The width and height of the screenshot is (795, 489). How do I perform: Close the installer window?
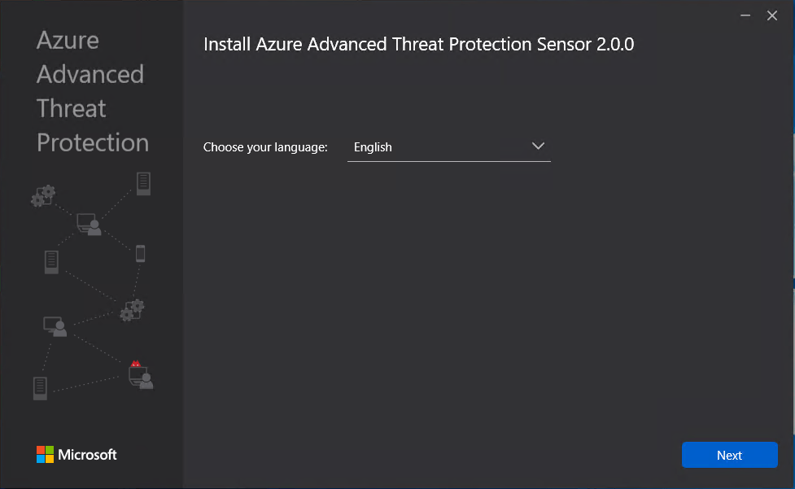772,15
